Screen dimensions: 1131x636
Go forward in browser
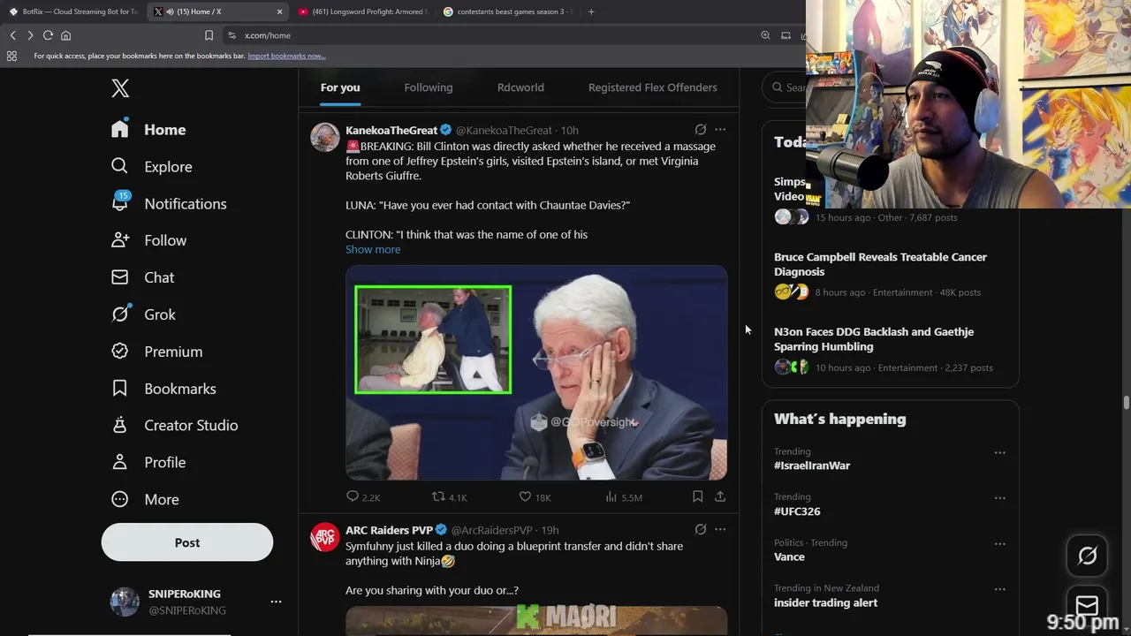tap(30, 35)
